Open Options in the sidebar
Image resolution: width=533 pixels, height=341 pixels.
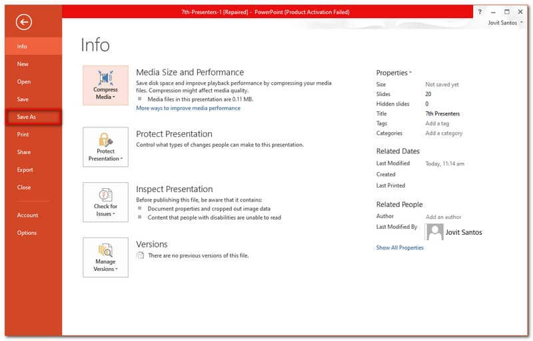tap(33, 233)
